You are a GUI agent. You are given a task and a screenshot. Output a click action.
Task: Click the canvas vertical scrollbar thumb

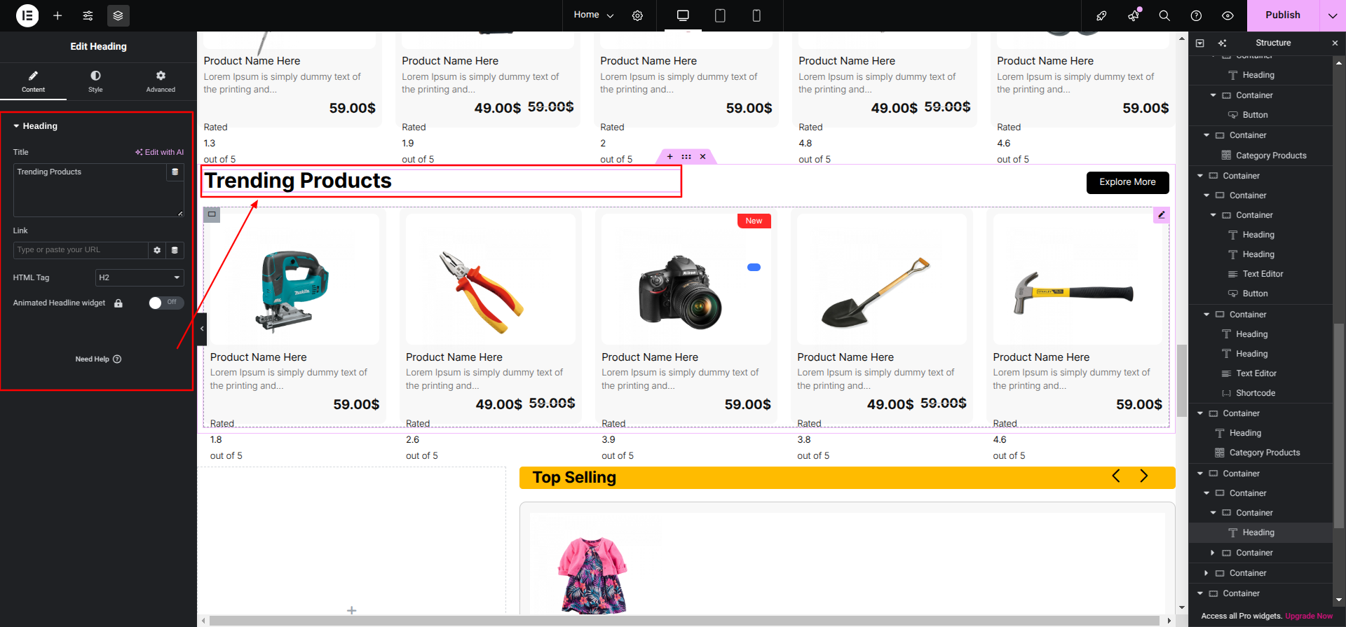(x=1182, y=380)
